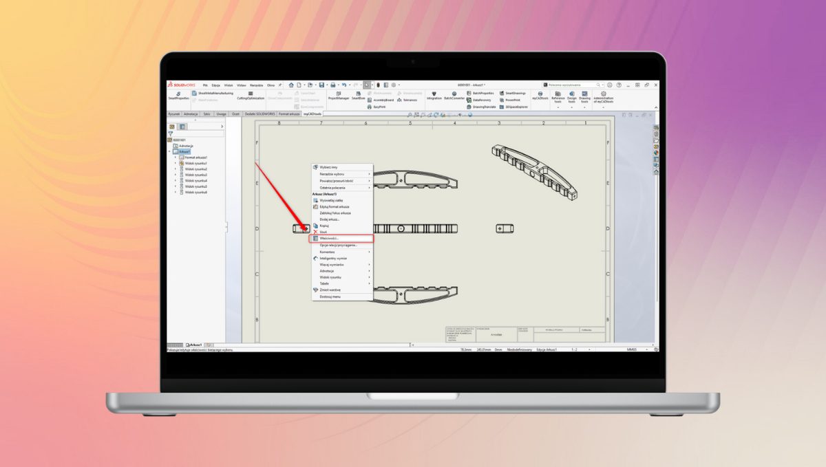This screenshot has width=826, height=467.
Task: Select the SmartProperties tool
Action: pyautogui.click(x=178, y=97)
